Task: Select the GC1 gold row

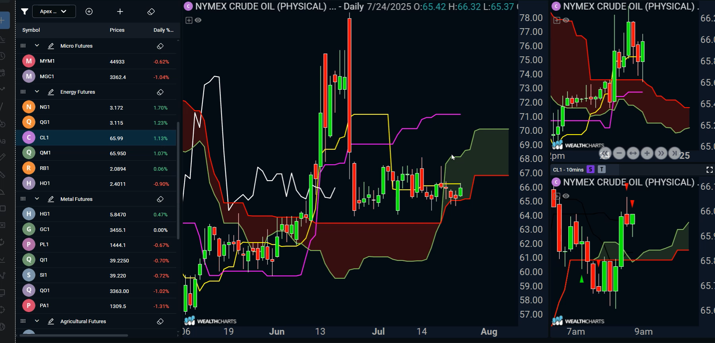Action: (x=96, y=229)
